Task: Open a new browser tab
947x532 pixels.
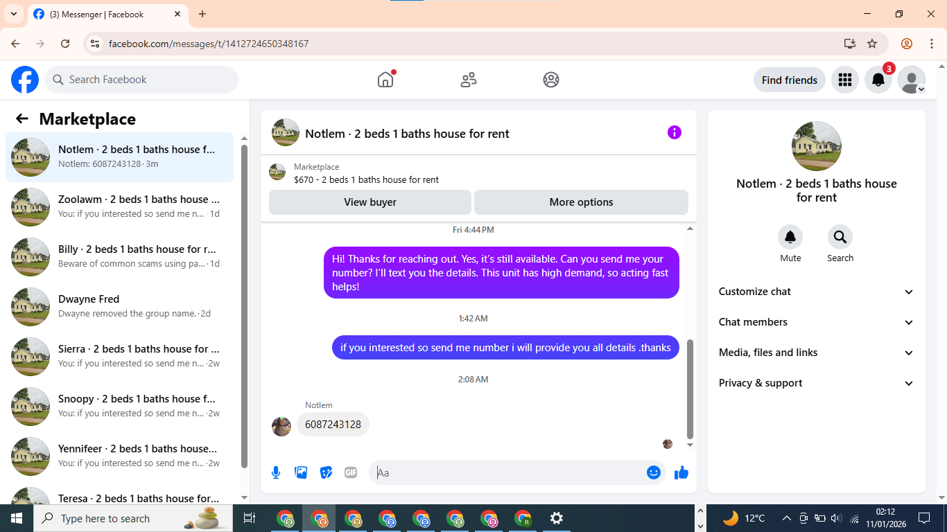Action: (x=202, y=14)
